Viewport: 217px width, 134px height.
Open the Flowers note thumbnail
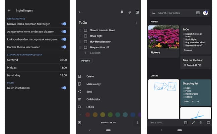click(x=163, y=40)
